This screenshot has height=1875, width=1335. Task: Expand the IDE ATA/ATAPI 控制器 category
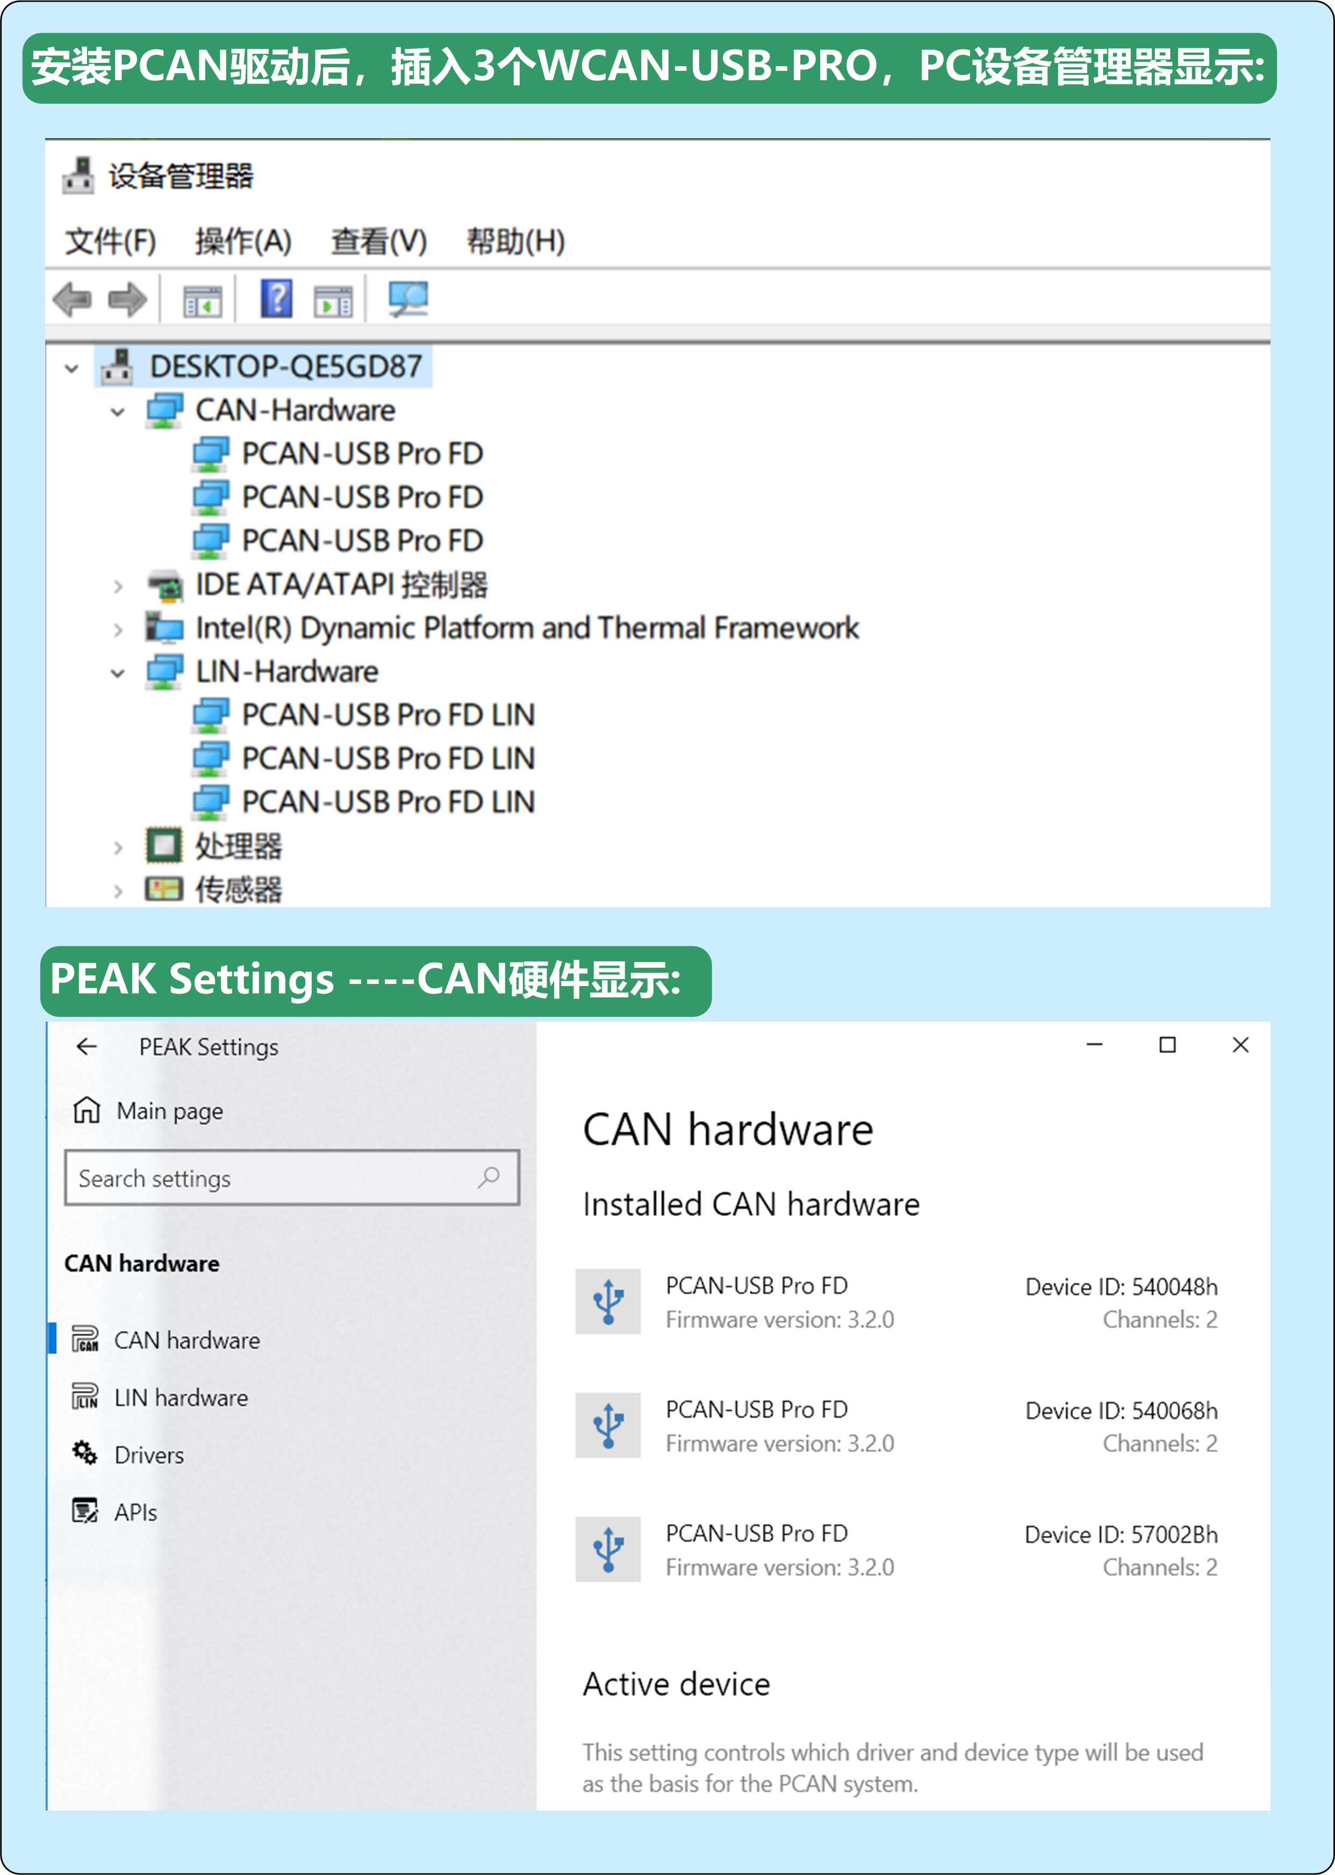118,587
